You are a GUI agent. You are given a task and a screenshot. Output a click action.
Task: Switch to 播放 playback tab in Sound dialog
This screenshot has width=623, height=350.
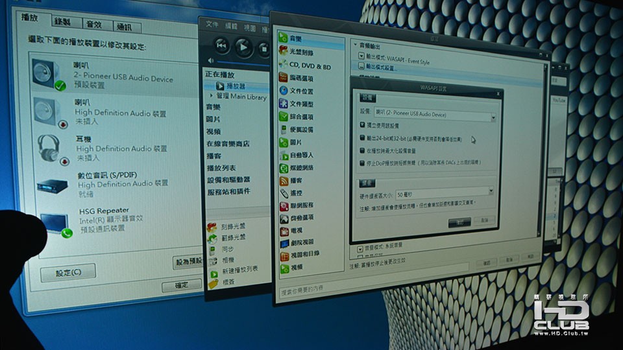pyautogui.click(x=30, y=18)
